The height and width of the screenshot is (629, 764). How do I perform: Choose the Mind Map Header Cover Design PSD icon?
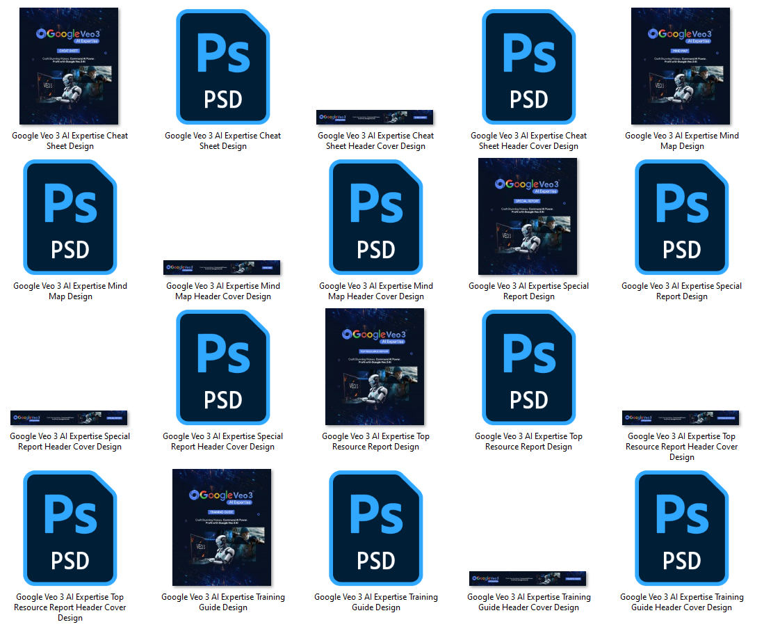point(375,217)
